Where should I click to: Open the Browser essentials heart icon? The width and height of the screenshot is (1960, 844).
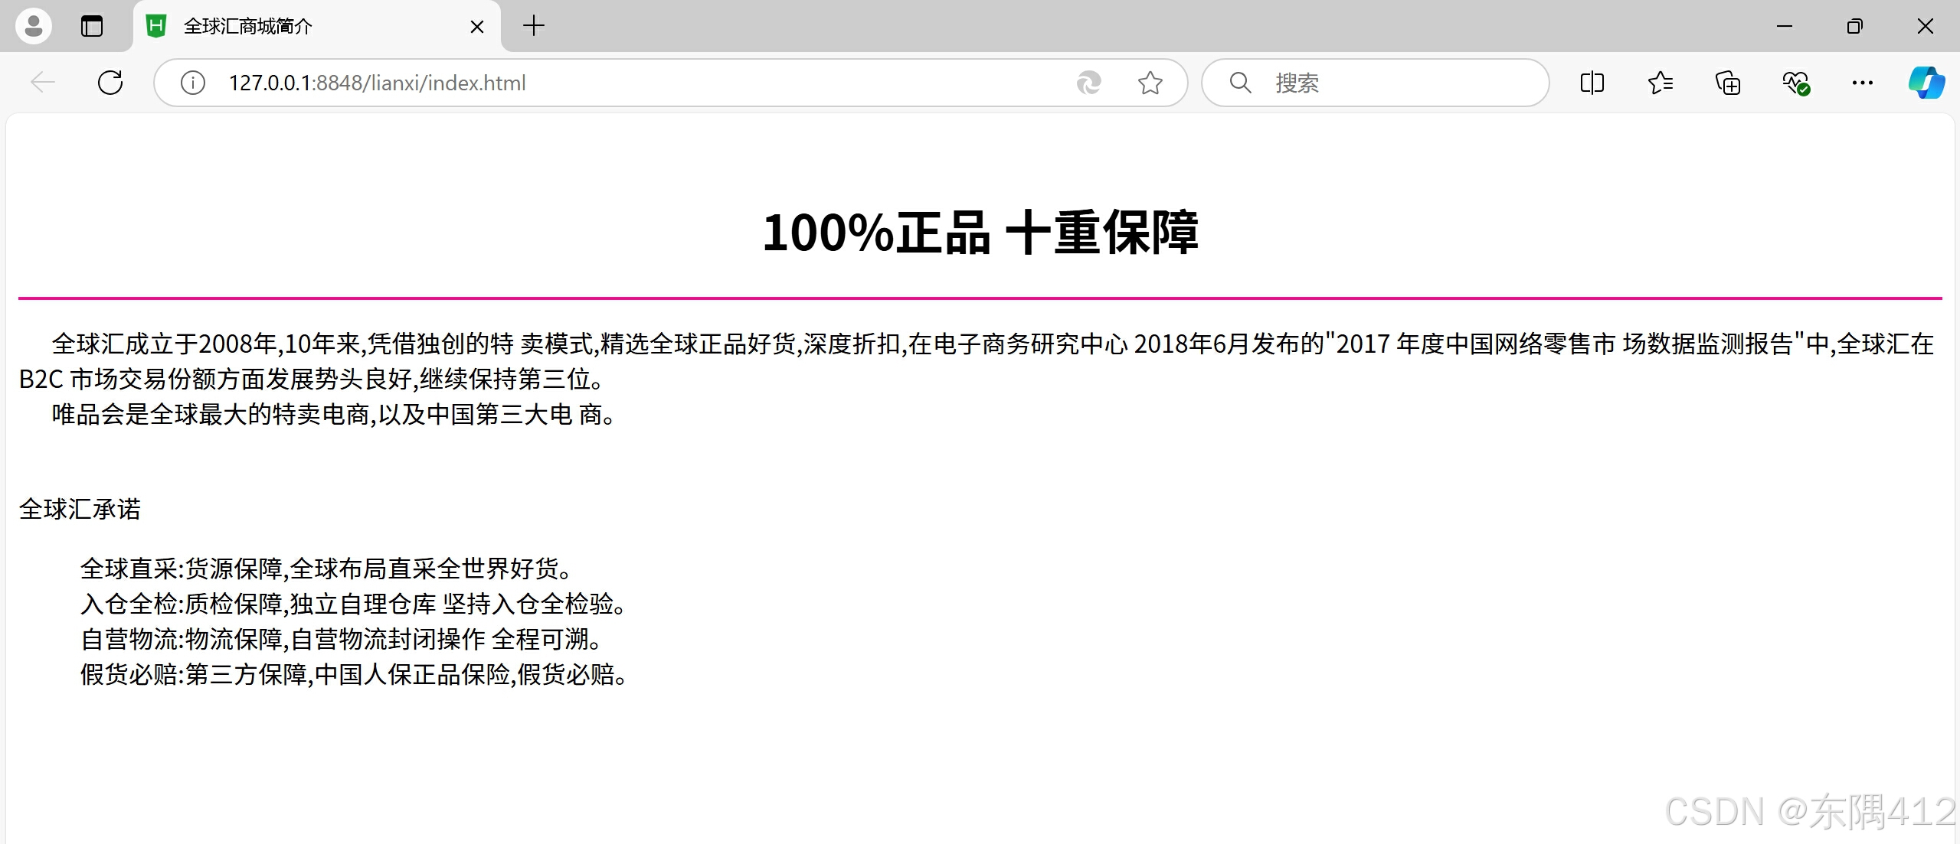click(1795, 83)
